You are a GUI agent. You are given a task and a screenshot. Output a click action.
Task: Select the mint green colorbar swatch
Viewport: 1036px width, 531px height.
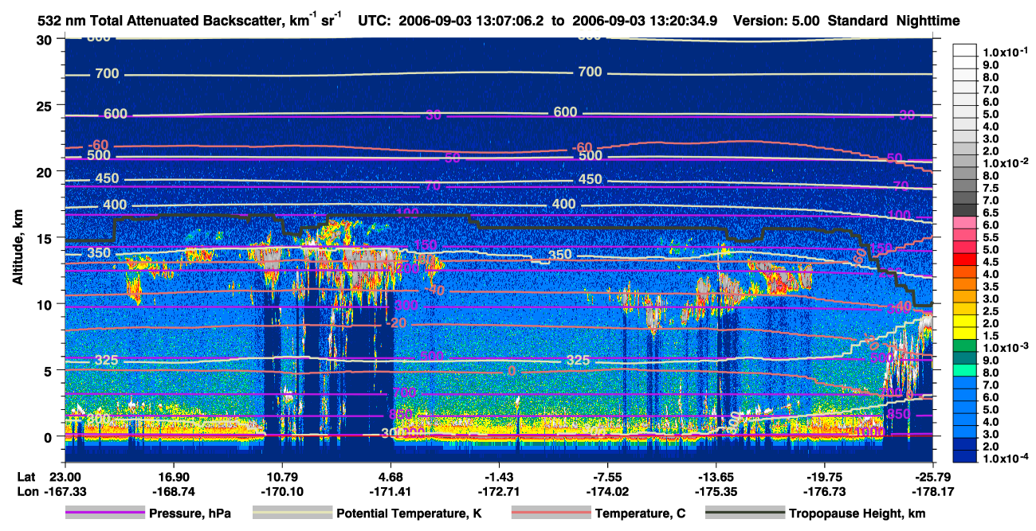(965, 371)
